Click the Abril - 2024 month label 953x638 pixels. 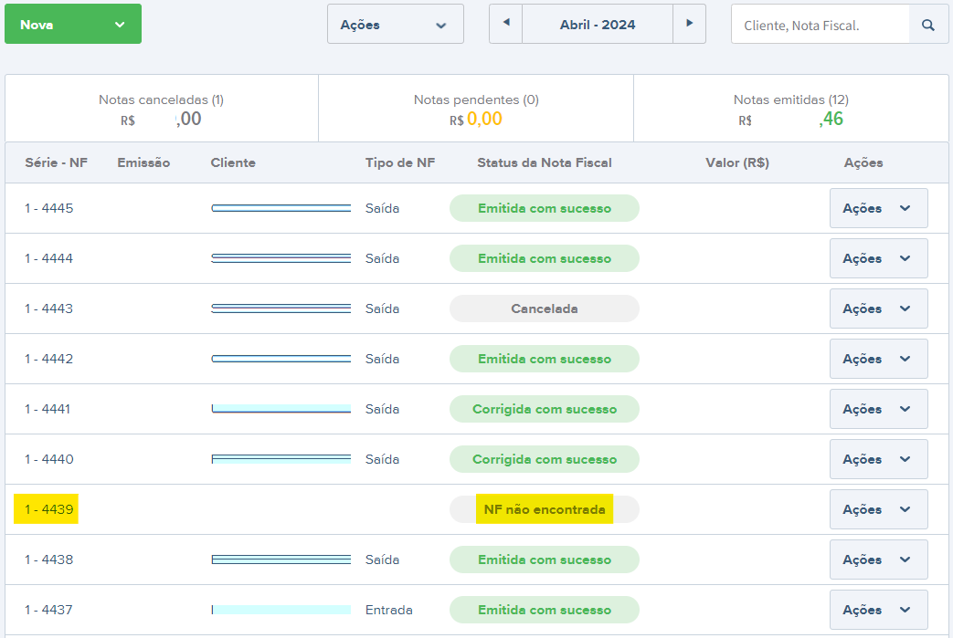pyautogui.click(x=598, y=25)
